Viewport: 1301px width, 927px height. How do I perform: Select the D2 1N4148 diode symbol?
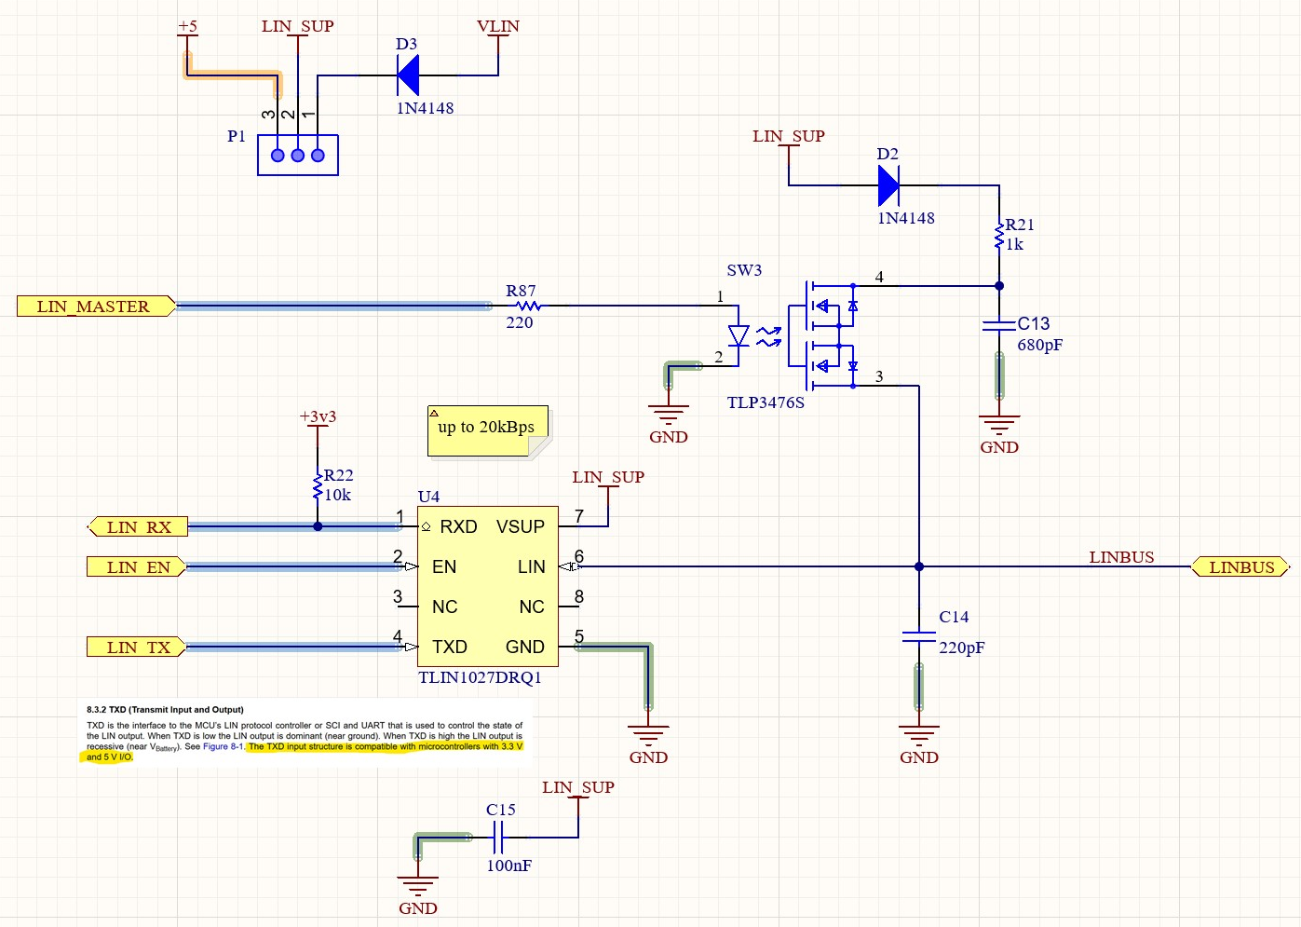[888, 185]
